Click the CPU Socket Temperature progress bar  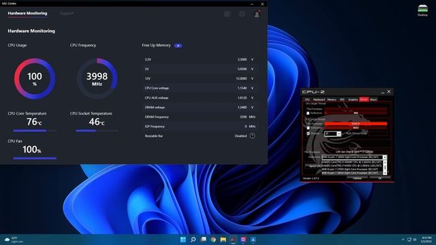coord(97,131)
